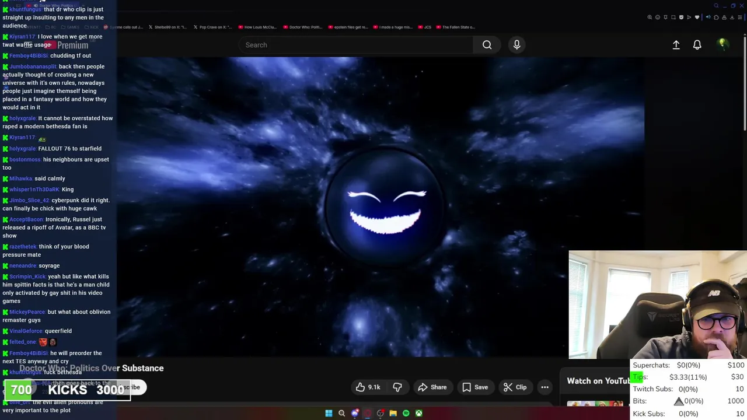
Task: Dislike the video with the thumbs-down icon
Action: (x=397, y=387)
